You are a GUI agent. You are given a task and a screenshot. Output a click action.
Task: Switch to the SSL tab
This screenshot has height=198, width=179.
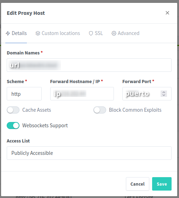[x=96, y=33]
